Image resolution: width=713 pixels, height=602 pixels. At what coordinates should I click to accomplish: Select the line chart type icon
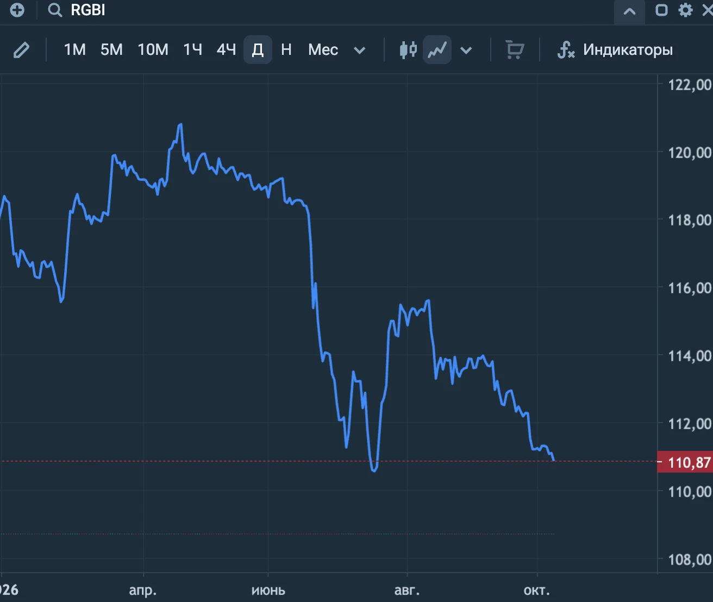[x=437, y=50]
